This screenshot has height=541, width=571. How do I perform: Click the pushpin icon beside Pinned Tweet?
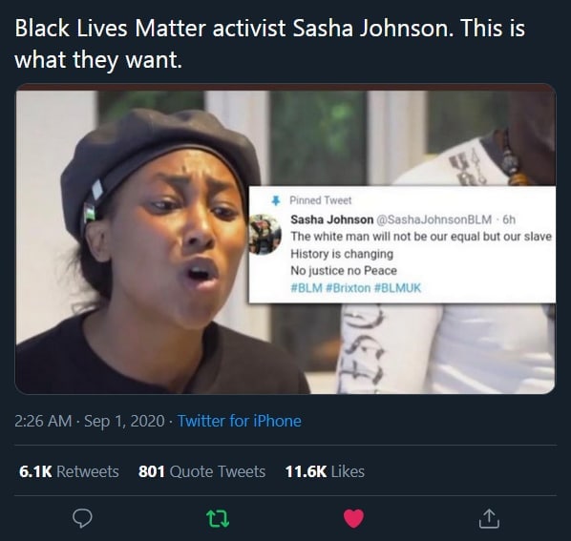pyautogui.click(x=276, y=200)
